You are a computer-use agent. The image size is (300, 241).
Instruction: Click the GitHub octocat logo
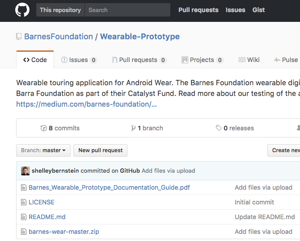click(22, 10)
